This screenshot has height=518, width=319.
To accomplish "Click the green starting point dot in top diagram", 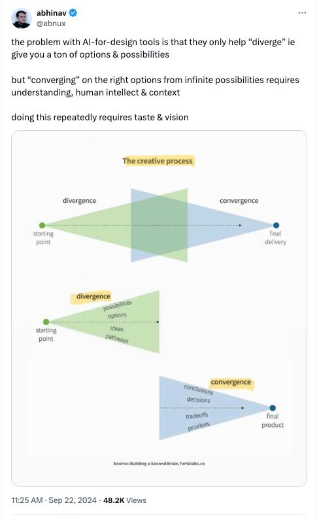I will [42, 225].
